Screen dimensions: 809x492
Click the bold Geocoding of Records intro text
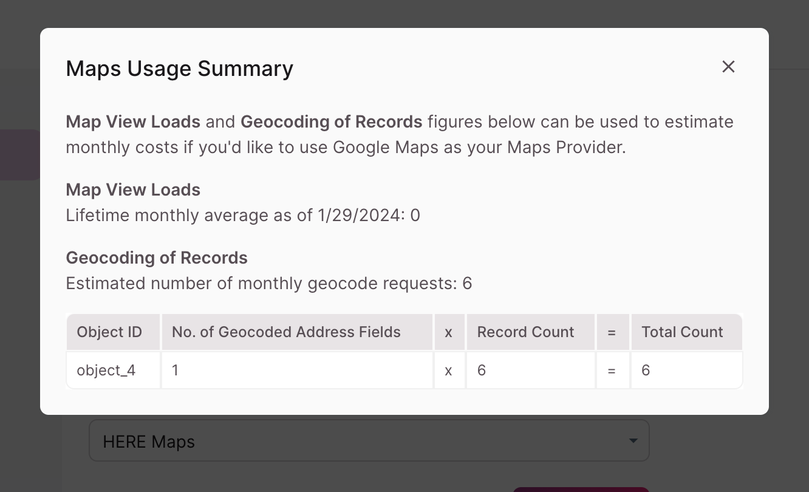[x=332, y=122]
